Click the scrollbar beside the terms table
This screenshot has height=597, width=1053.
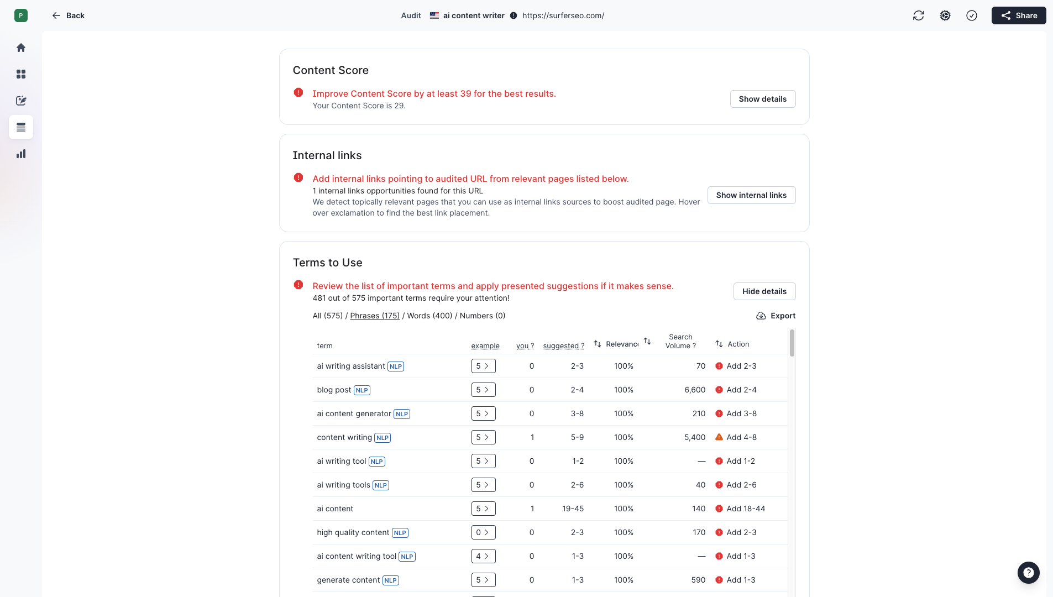pyautogui.click(x=792, y=343)
